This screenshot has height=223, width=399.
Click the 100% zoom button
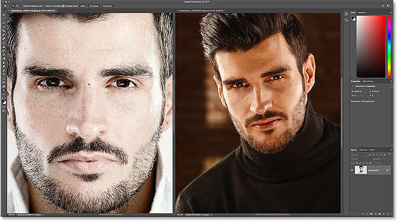coord(83,6)
